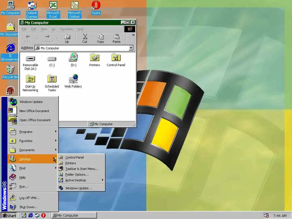Click Log Off VM4... in Start menu
This screenshot has height=219, width=292.
click(33, 198)
